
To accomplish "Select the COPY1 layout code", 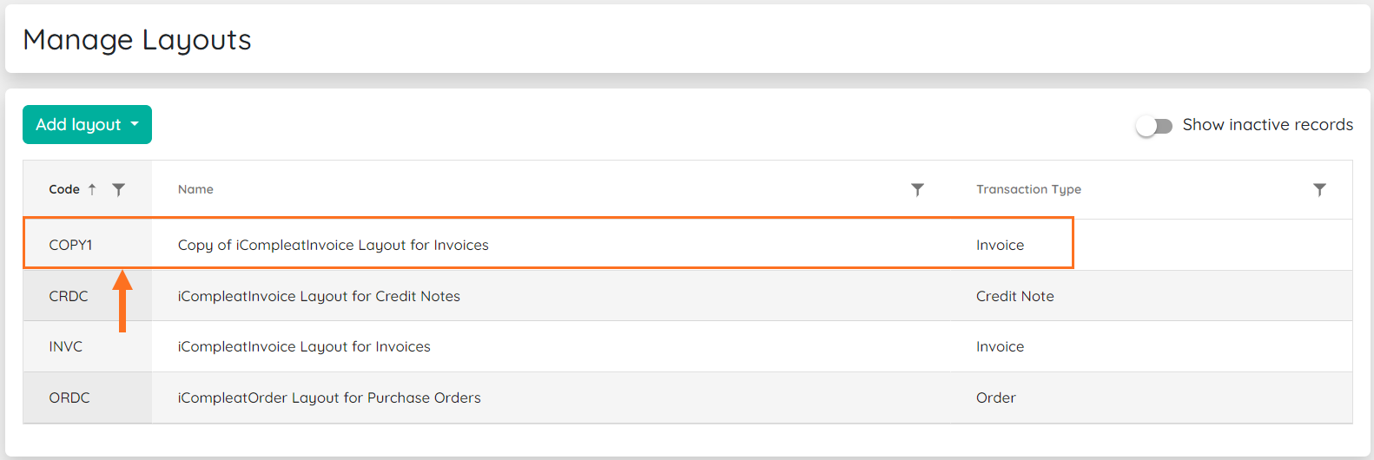I will [x=70, y=245].
